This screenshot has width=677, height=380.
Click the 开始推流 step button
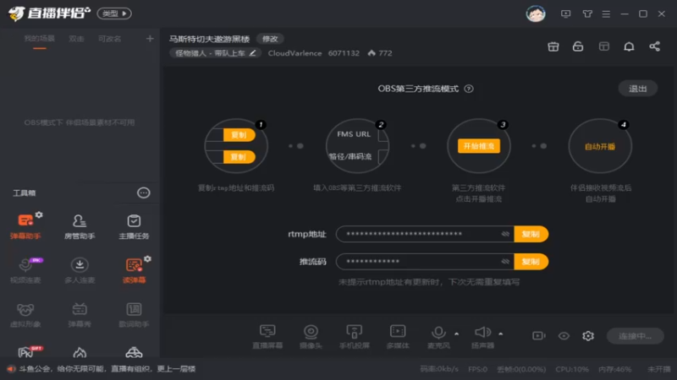click(x=479, y=146)
